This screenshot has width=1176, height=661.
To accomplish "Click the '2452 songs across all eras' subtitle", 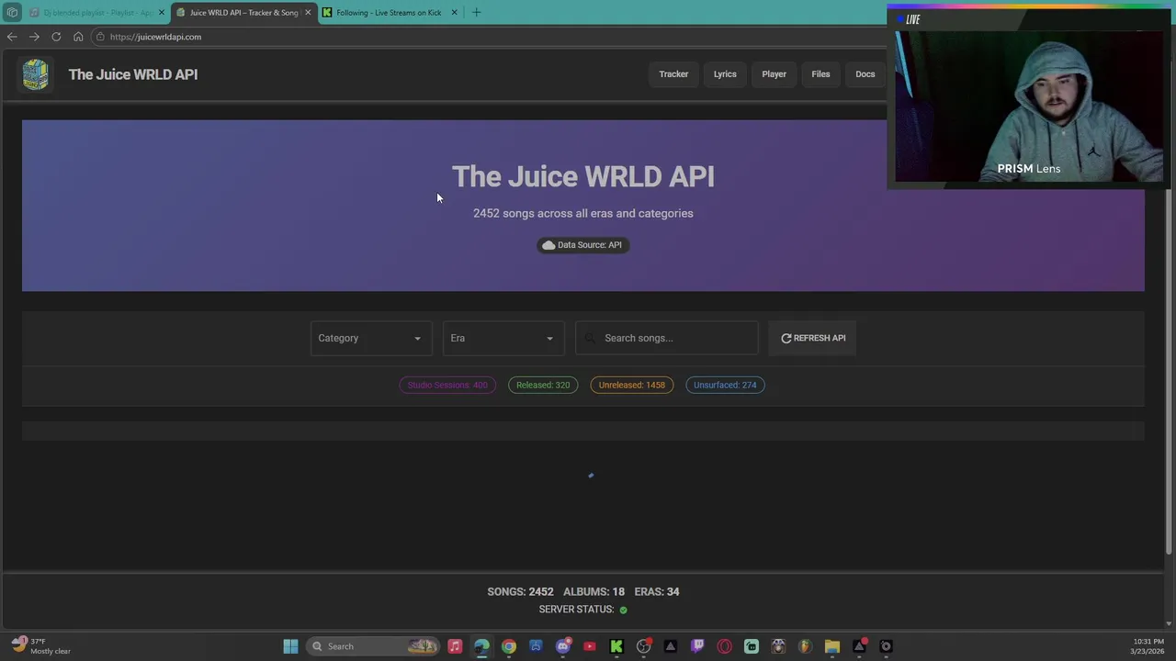I will pos(583,213).
